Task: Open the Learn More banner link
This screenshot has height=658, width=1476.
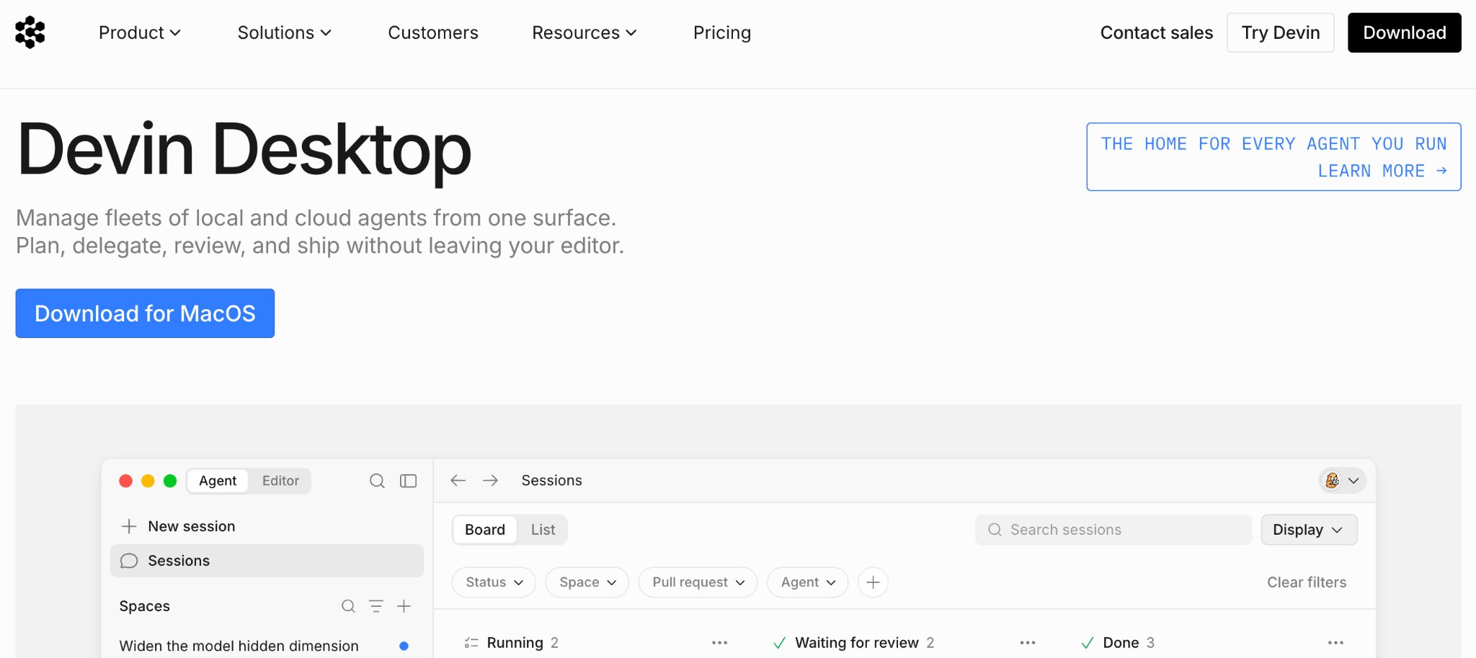Action: coord(1273,157)
